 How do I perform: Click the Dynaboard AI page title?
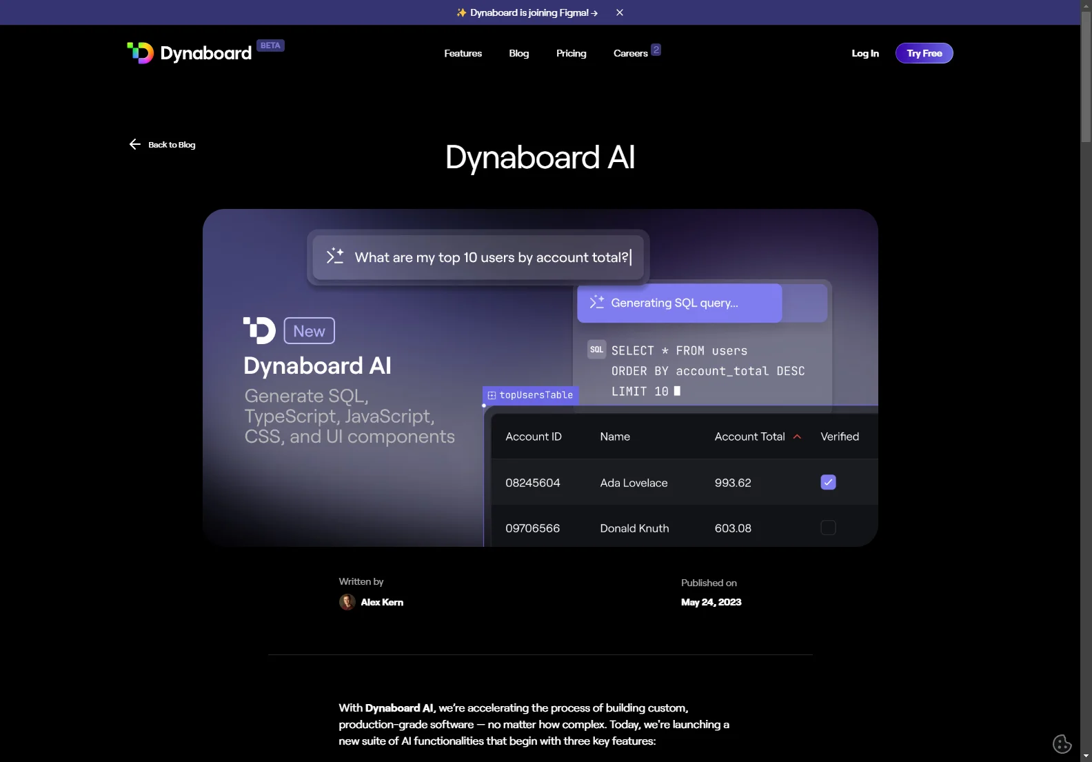tap(540, 157)
